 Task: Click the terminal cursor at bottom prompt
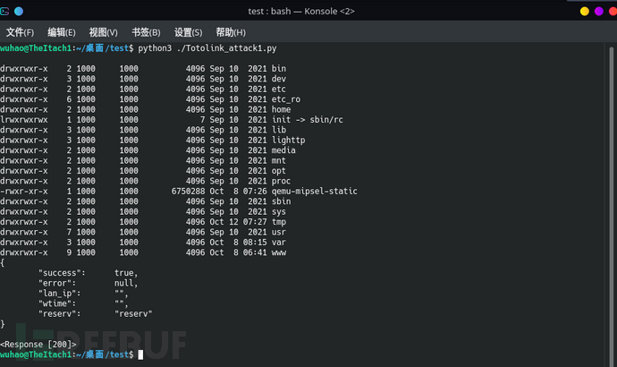(140, 354)
